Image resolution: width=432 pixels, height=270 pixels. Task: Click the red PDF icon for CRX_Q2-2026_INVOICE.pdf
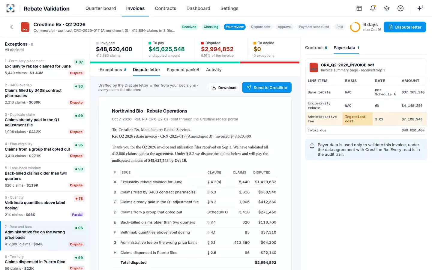coord(314,67)
